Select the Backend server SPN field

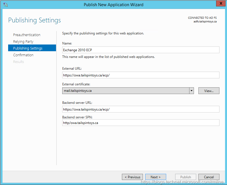[140, 123]
